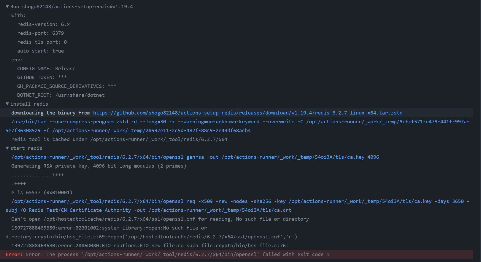Click the Generating RSA private key line
Image resolution: width=481 pixels, height=262 pixels.
coord(99,166)
